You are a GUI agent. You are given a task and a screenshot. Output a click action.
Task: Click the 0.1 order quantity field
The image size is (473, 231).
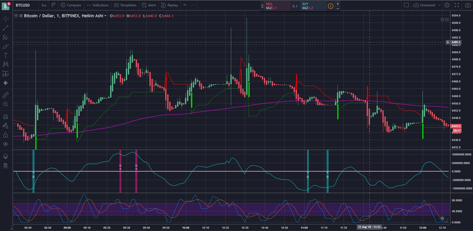click(x=295, y=6)
